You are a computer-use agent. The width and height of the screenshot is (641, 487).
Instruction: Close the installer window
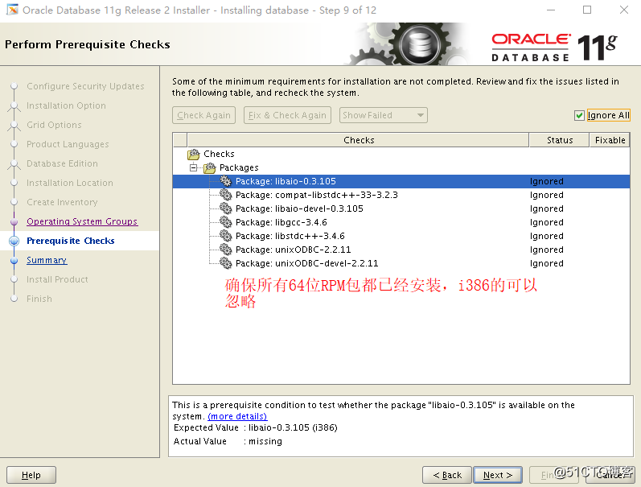pos(624,10)
